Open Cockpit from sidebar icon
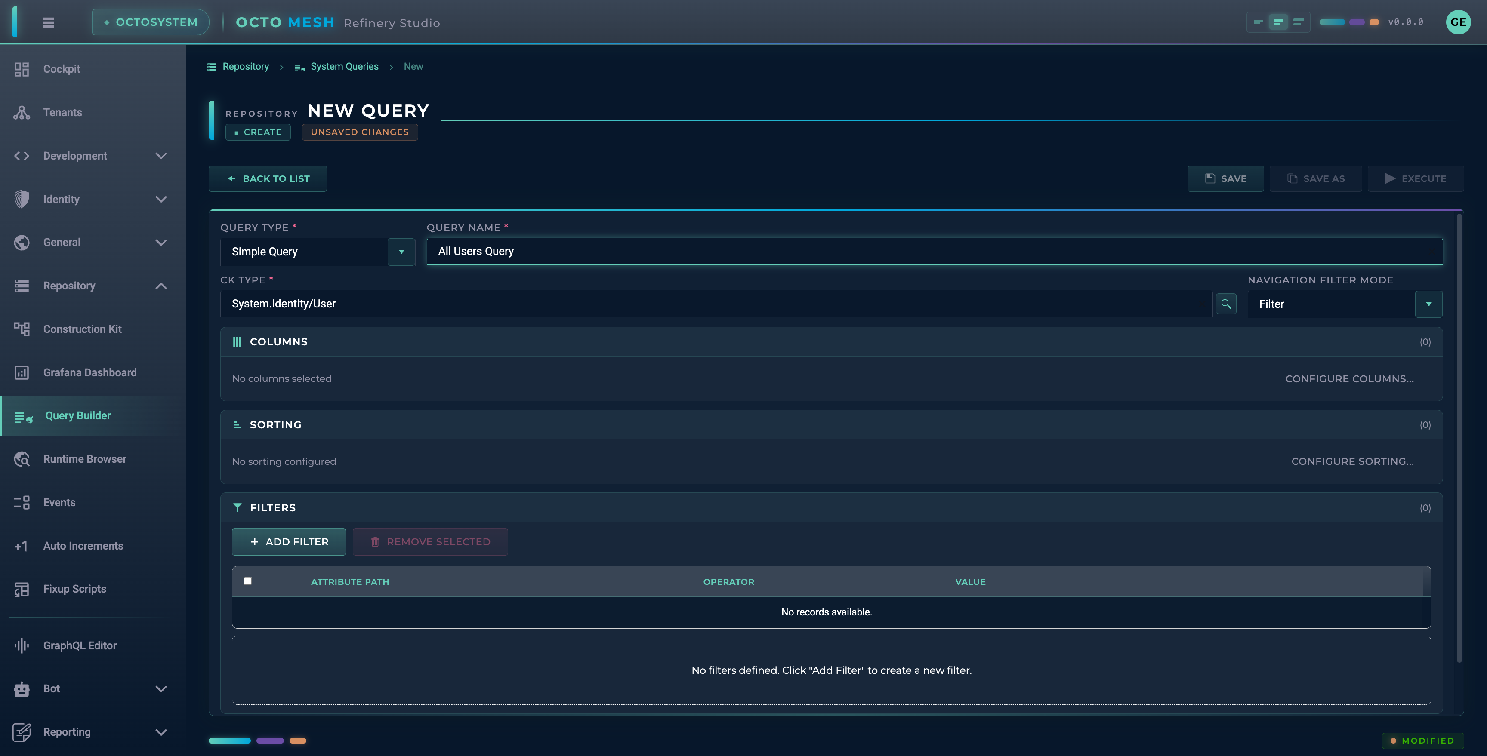This screenshot has width=1487, height=756. point(22,69)
